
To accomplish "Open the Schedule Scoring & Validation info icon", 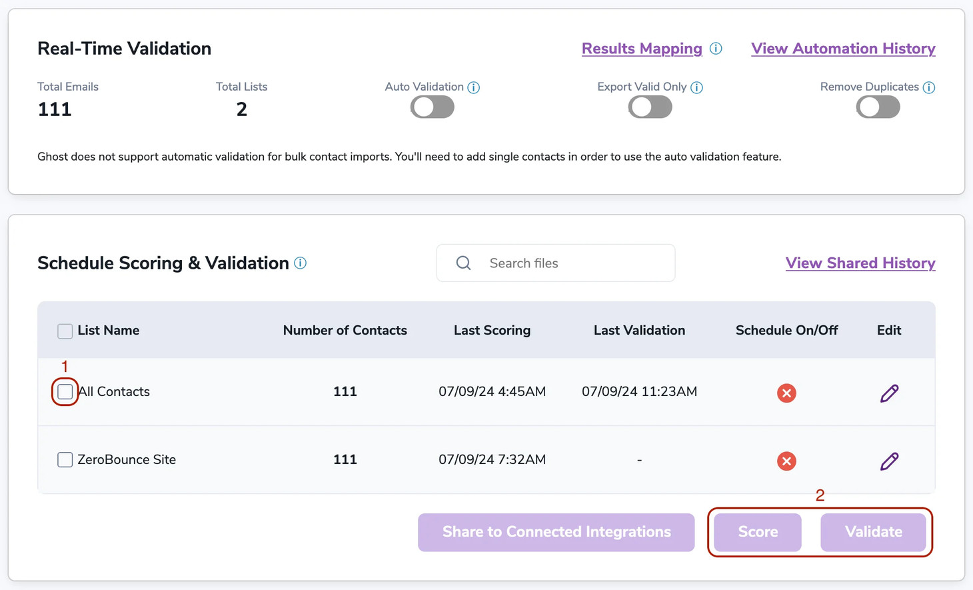I will (300, 263).
